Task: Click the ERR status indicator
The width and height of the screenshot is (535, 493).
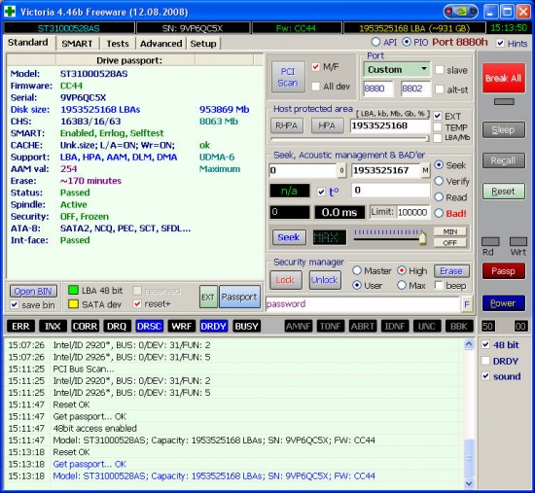Action: tap(20, 326)
